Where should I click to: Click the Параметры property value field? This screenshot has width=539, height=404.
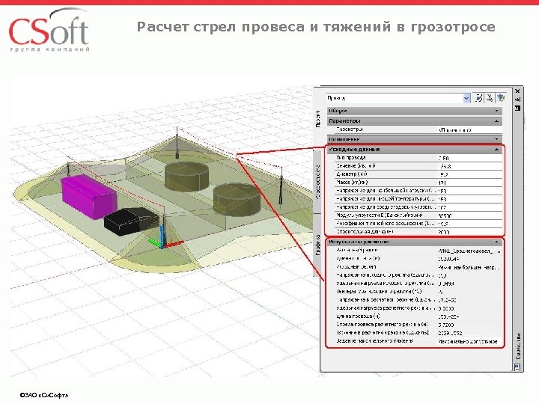point(469,130)
